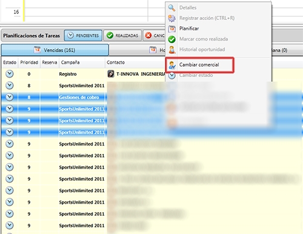Open the Mañana (0) tab
This screenshot has width=303, height=234.
(x=280, y=50)
